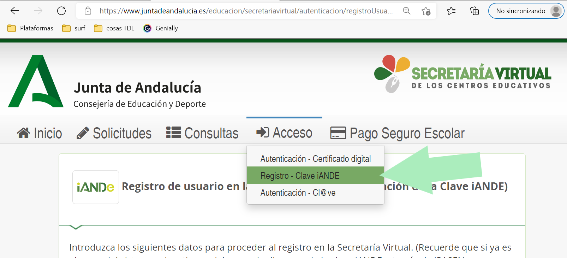Open the surf bookmarks folder
This screenshot has height=258, width=567.
[x=74, y=28]
